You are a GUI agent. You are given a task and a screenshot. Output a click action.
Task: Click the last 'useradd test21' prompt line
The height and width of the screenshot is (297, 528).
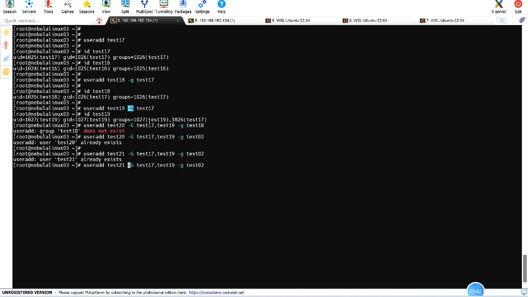coord(108,165)
